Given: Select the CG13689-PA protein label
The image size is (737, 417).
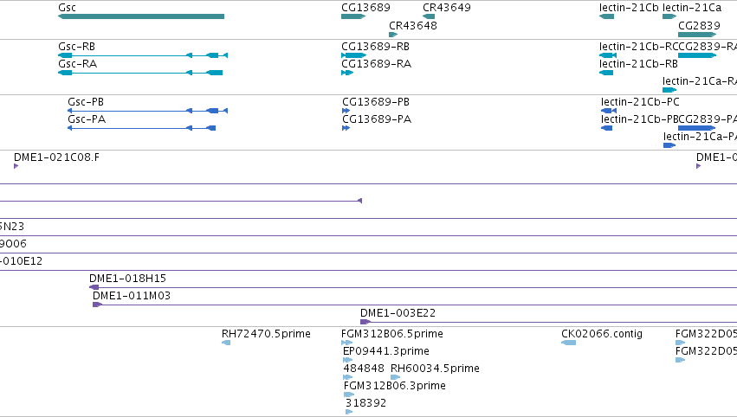Looking at the screenshot, I should tap(377, 119).
